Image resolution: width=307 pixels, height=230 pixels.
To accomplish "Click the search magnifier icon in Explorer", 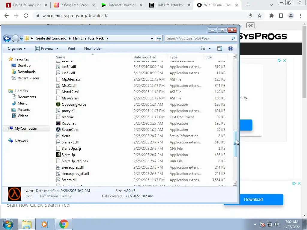I will click(233, 38).
